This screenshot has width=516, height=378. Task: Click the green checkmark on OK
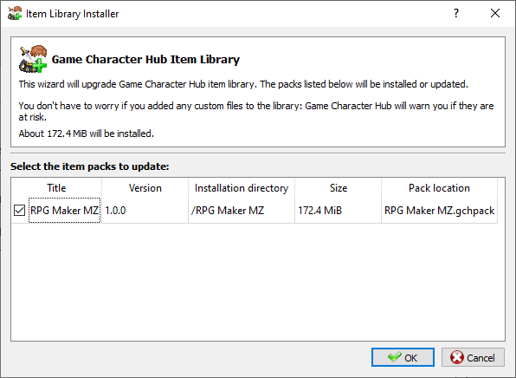[395, 357]
